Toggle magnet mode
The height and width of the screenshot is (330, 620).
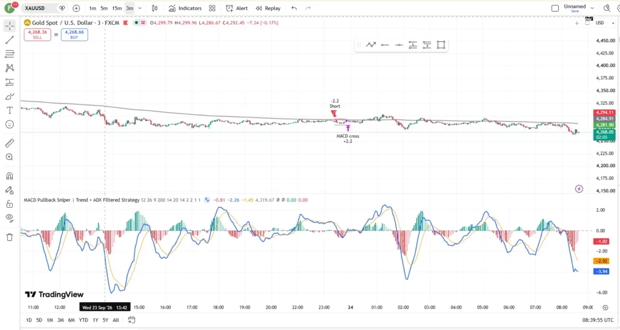(10, 176)
